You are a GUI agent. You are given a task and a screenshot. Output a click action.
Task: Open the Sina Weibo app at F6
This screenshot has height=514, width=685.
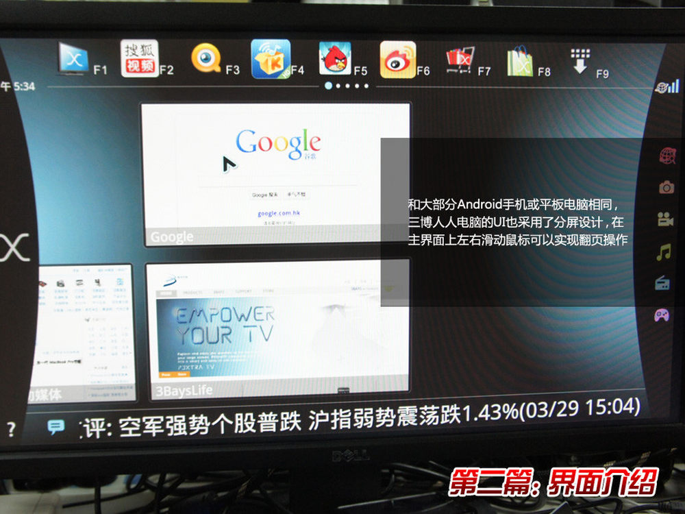(397, 60)
